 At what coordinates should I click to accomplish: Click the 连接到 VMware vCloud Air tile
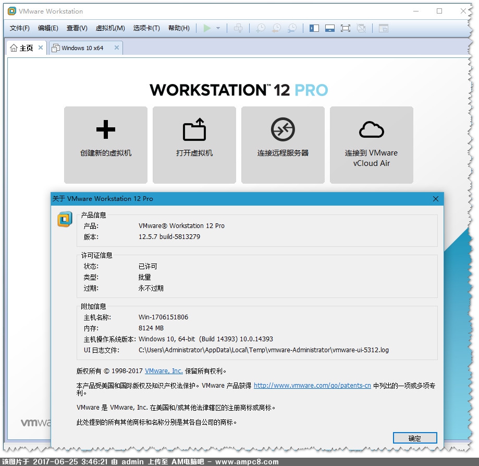click(x=372, y=145)
